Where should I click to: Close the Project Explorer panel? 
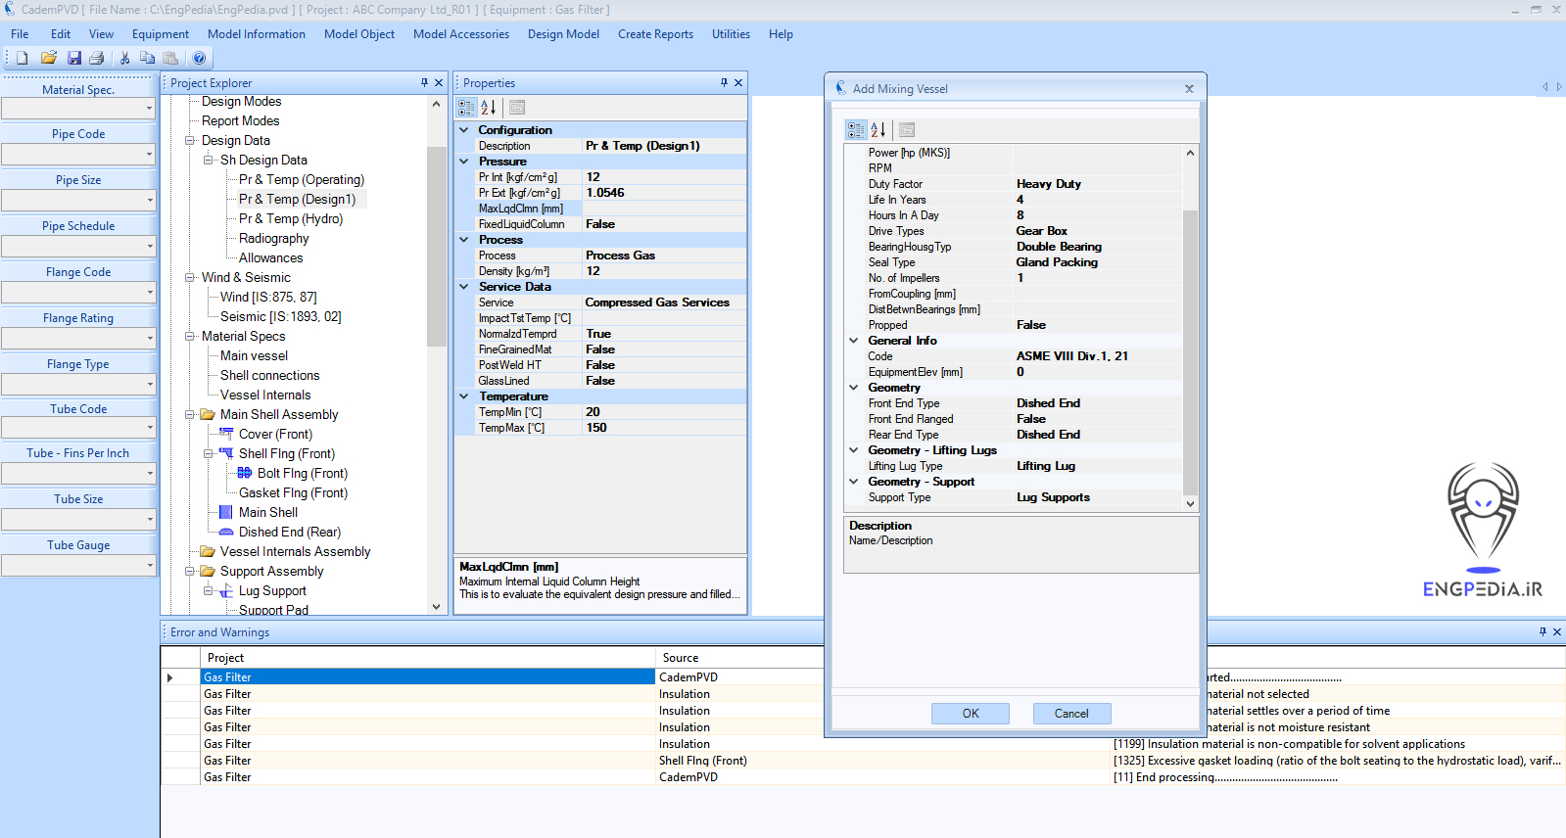[x=439, y=83]
